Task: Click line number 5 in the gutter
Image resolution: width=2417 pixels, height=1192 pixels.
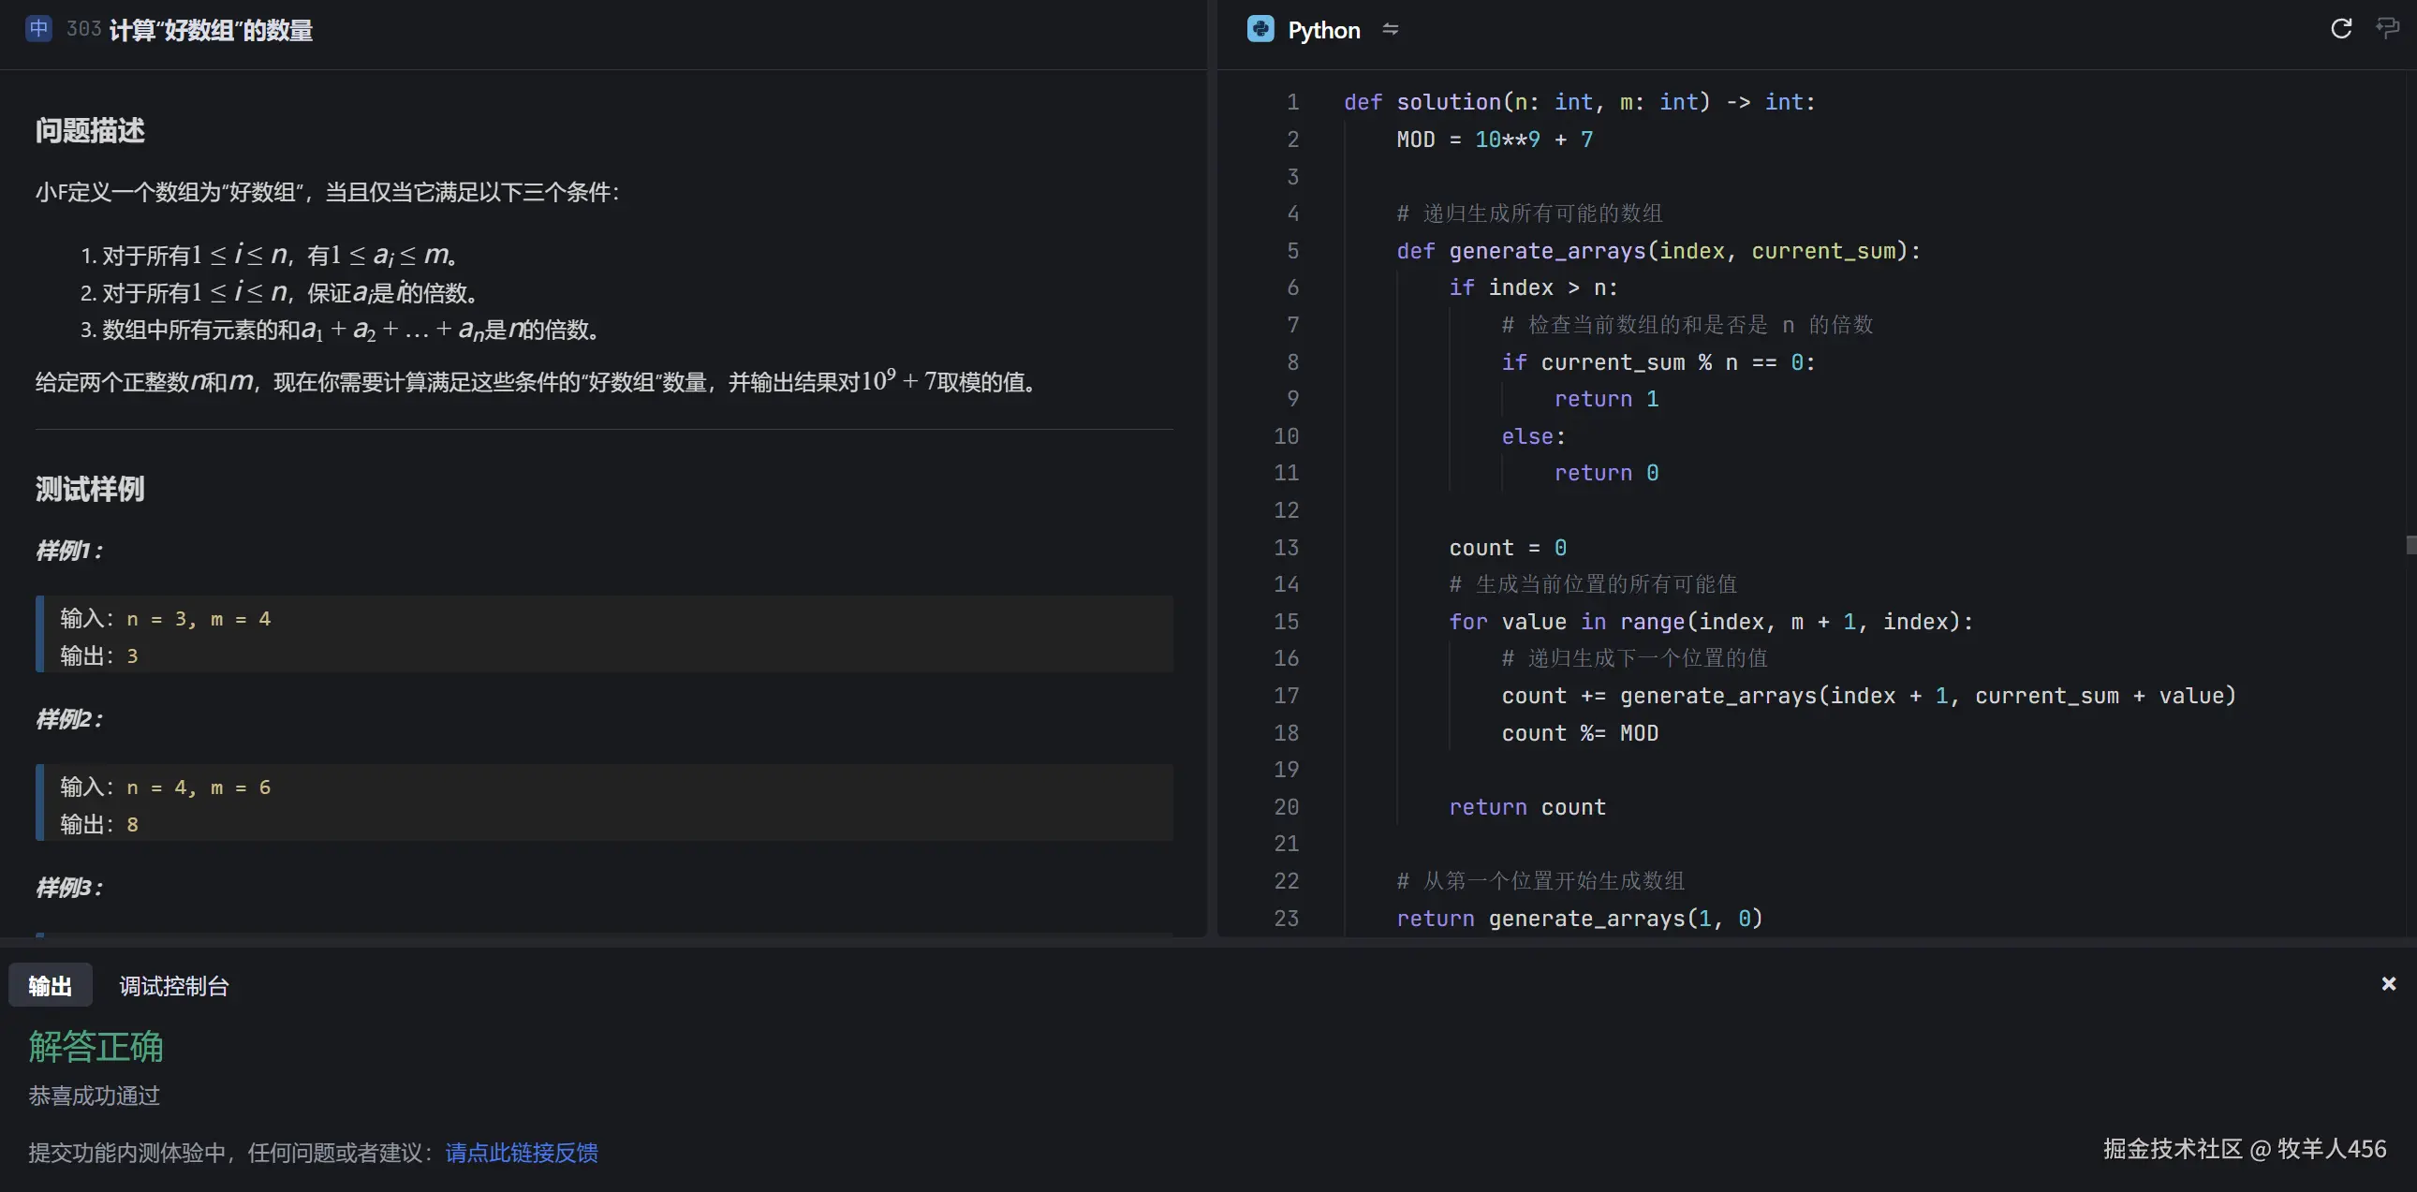Action: 1292,251
